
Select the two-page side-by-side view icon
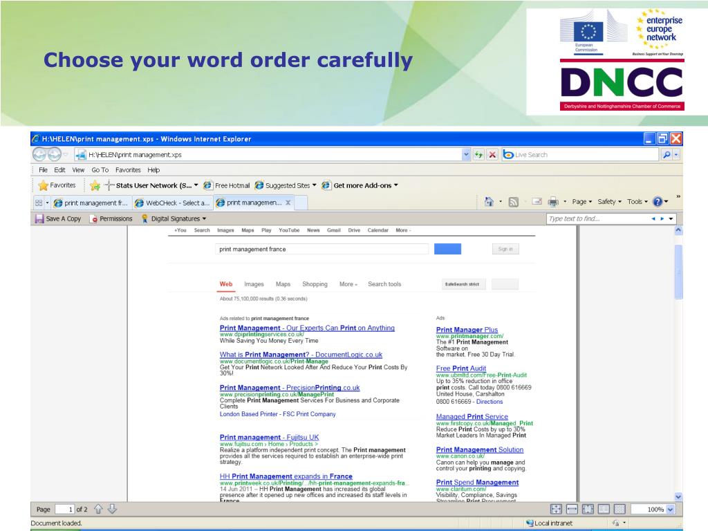(604, 510)
